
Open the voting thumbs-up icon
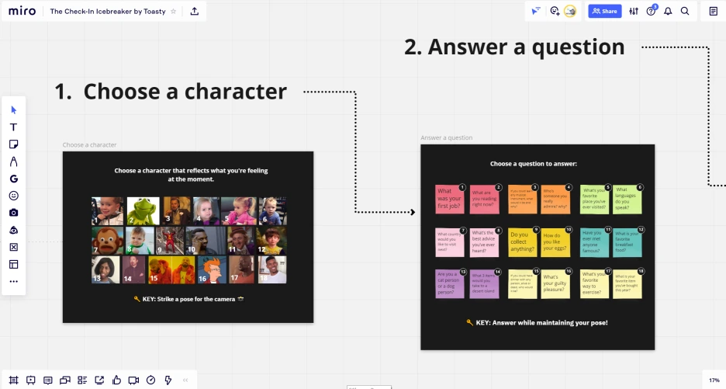click(x=116, y=380)
